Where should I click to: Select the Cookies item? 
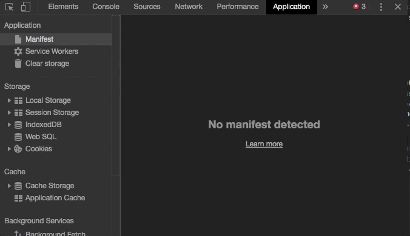[x=39, y=149]
